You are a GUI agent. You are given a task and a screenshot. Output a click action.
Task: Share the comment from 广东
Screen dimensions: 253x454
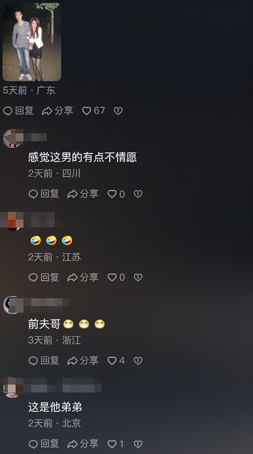click(x=57, y=111)
